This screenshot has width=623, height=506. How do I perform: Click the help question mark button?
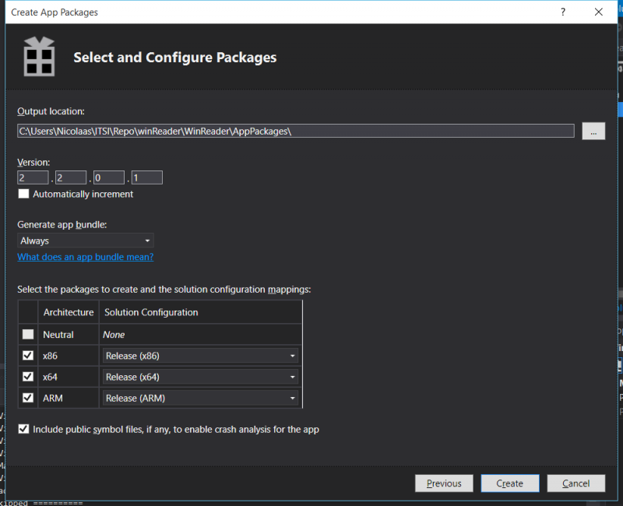[562, 12]
